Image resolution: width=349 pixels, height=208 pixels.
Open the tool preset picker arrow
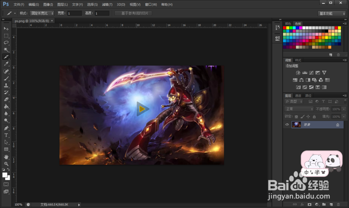(x=15, y=13)
